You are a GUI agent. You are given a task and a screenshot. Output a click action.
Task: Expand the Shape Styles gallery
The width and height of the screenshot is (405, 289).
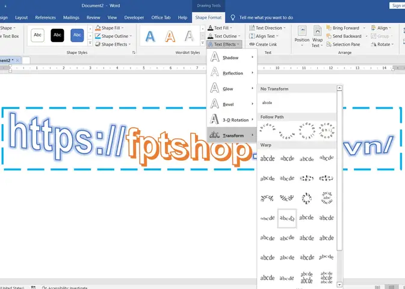tap(90, 43)
